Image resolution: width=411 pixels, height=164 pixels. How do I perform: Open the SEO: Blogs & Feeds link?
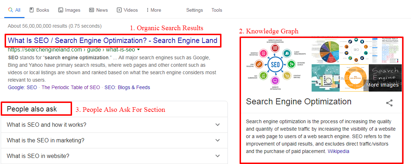click(127, 87)
